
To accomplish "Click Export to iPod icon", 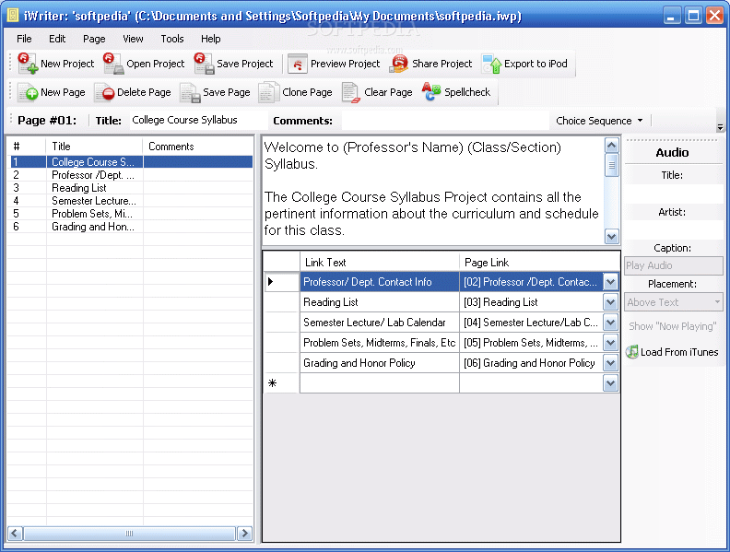I will pos(491,64).
